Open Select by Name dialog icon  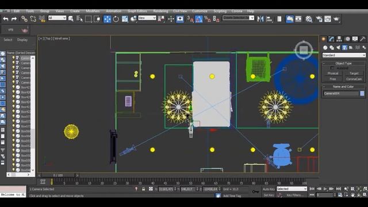click(x=79, y=19)
